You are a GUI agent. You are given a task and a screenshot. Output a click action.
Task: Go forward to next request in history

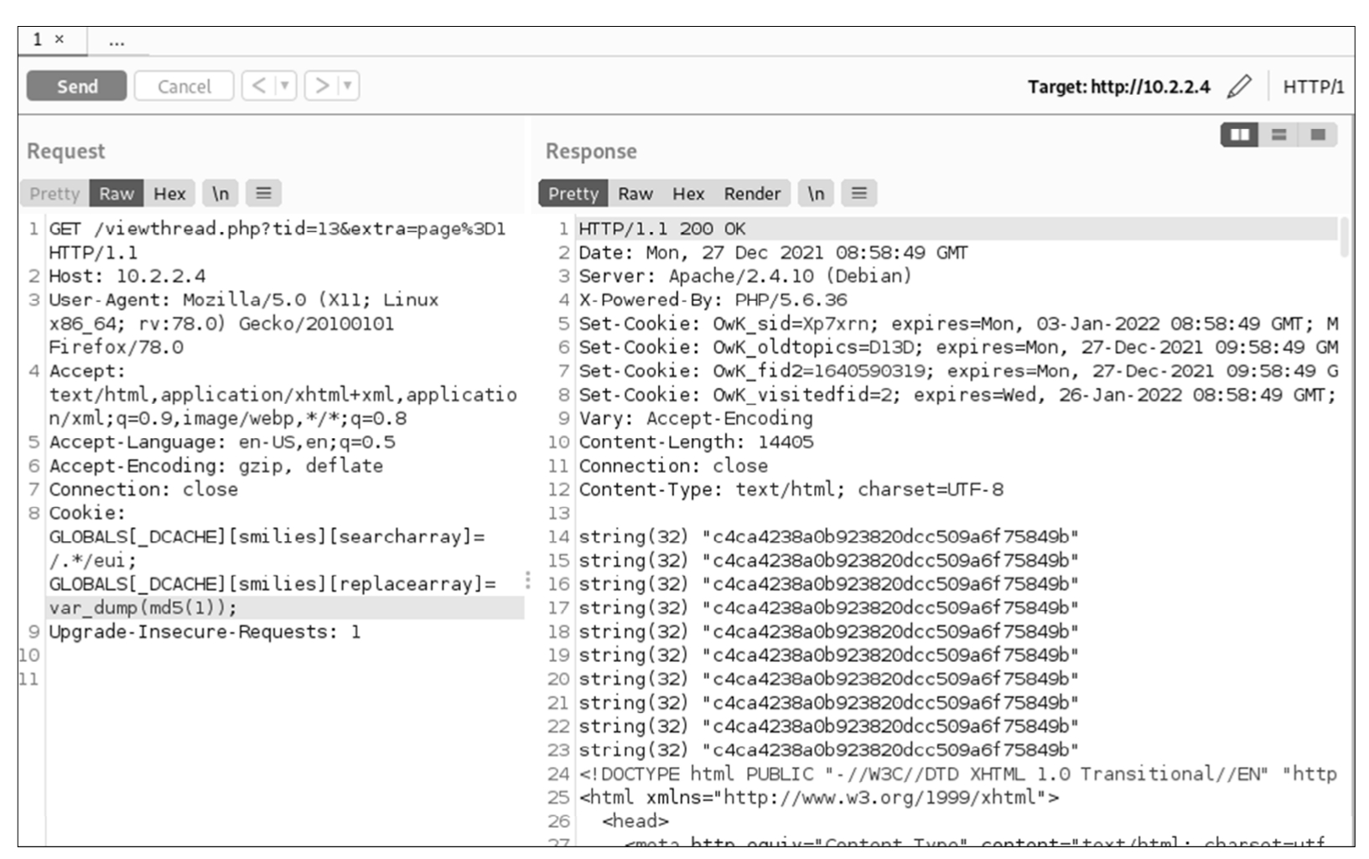click(321, 85)
